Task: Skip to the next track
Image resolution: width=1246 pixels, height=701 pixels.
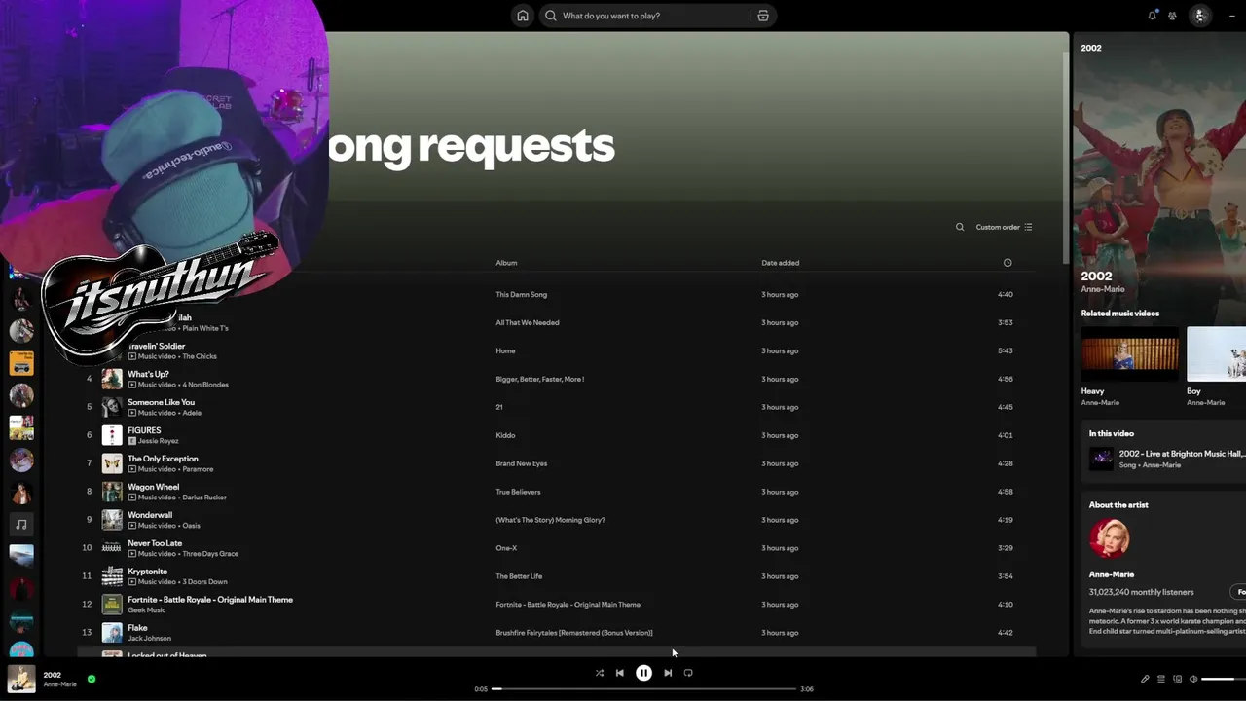Action: tap(668, 673)
